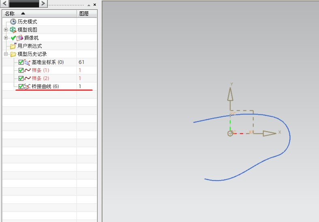Click layer value 1 of 样条 (2)

click(80, 78)
